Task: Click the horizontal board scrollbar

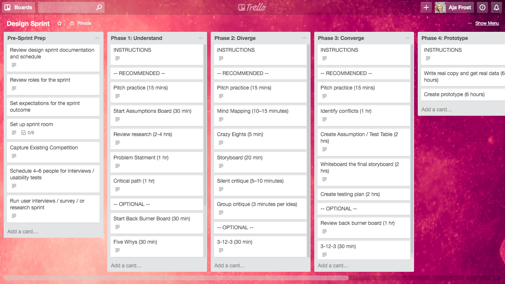Action: pos(176,278)
